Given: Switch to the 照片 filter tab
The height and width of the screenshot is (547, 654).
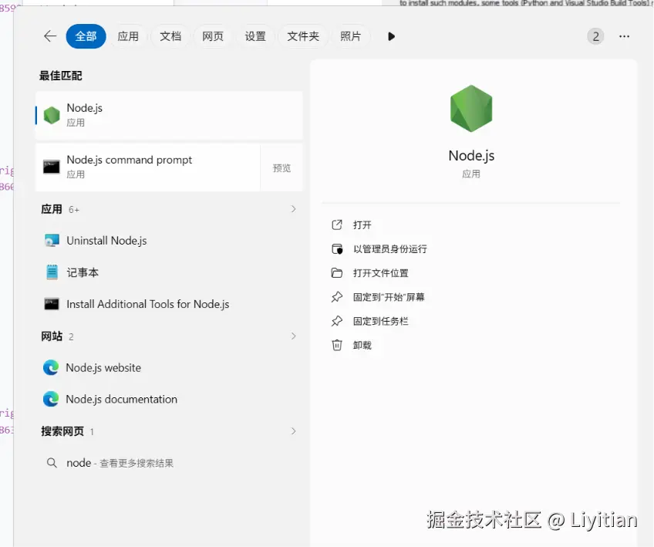Looking at the screenshot, I should (x=350, y=36).
